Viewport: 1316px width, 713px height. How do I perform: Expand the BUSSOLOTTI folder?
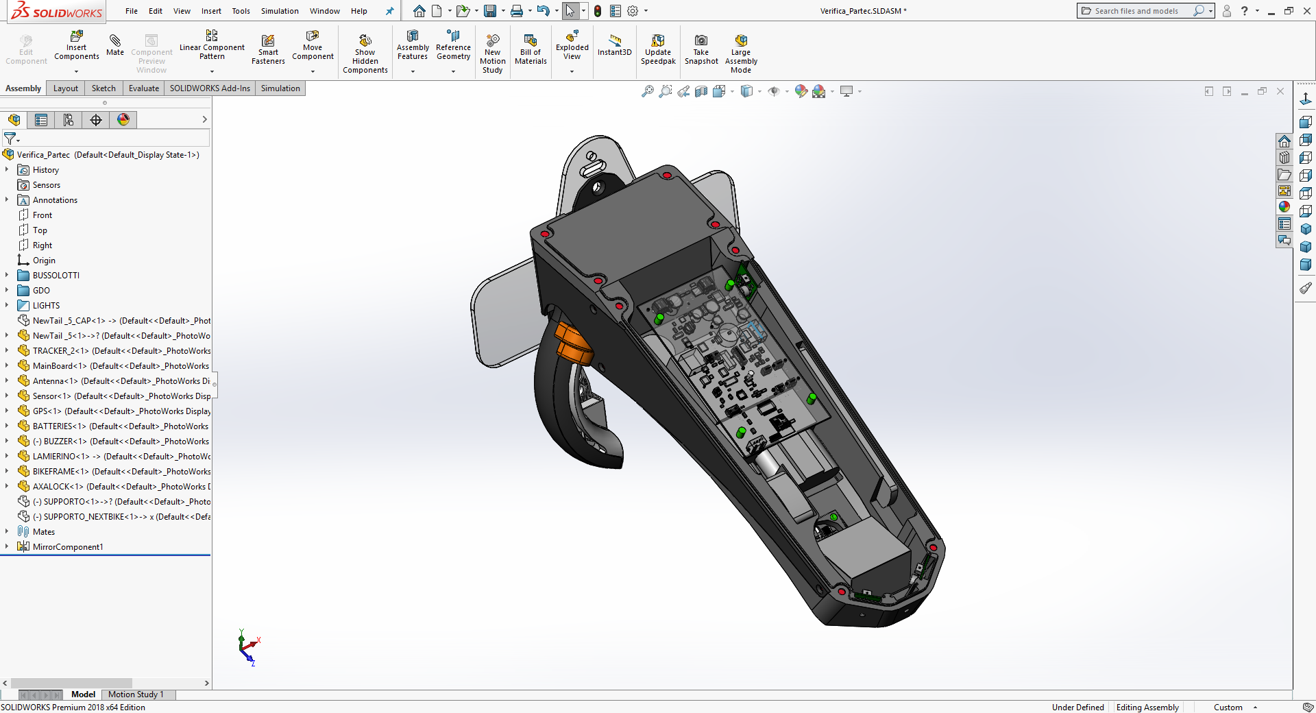[x=7, y=276]
